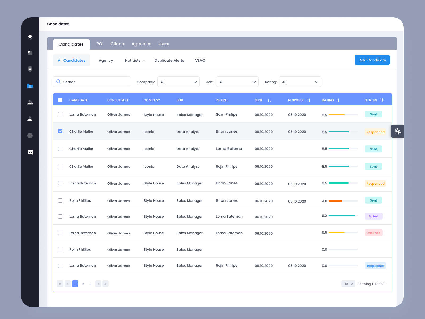Select the blue candidates folder sidebar icon
Viewport: 425px width, 319px height.
tap(30, 86)
